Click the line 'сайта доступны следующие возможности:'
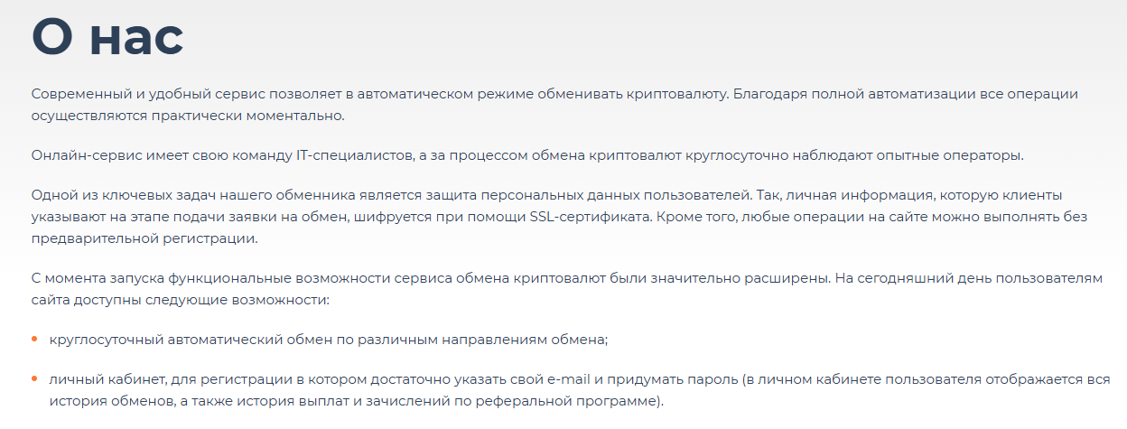The width and height of the screenshot is (1127, 429). (182, 300)
